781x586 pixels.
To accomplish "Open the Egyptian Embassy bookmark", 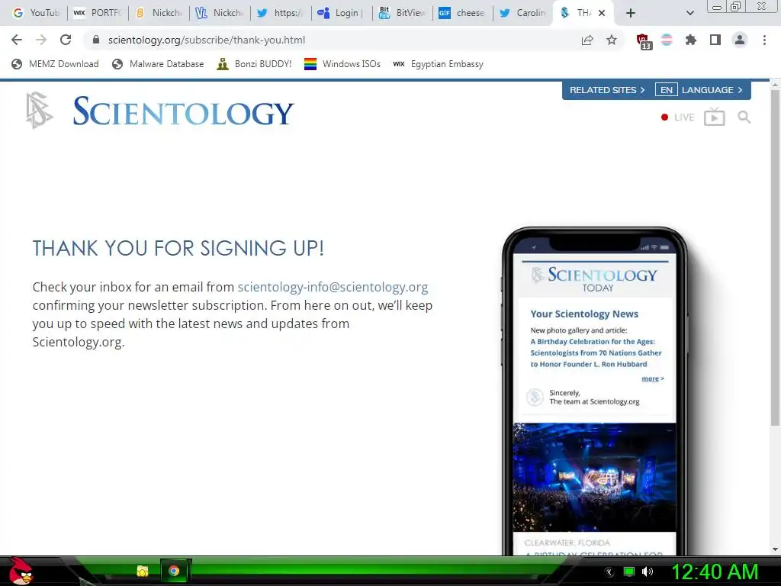I will coord(438,64).
